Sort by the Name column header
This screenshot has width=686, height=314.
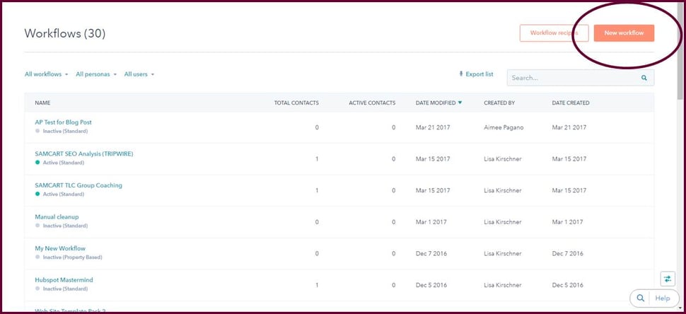(x=42, y=103)
